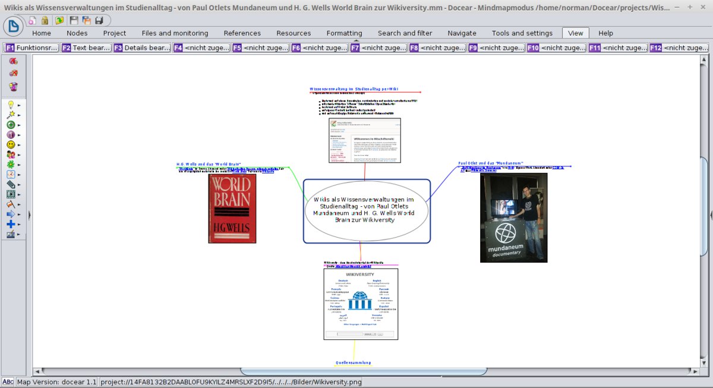Expand the film icon group arrow
The image size is (713, 388).
(19, 195)
